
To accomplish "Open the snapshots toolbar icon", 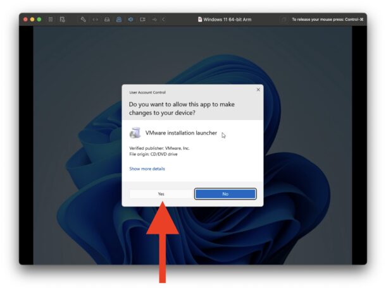I will coord(62,20).
